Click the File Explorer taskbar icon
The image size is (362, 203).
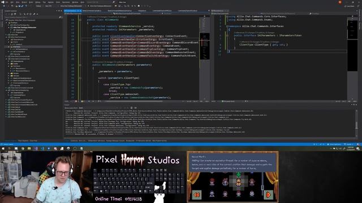pyautogui.click(x=29, y=148)
